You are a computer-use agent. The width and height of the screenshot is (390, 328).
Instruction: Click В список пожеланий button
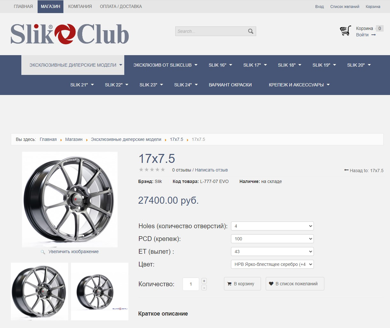click(x=295, y=284)
